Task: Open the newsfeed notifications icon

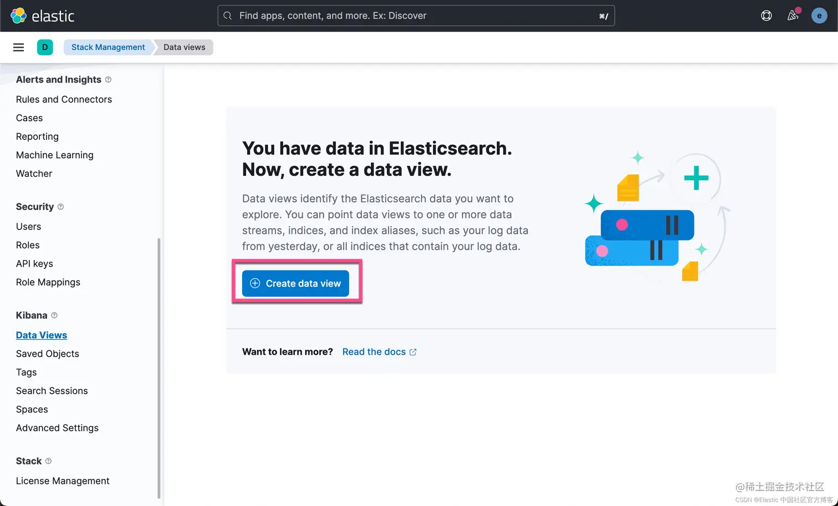Action: (793, 16)
